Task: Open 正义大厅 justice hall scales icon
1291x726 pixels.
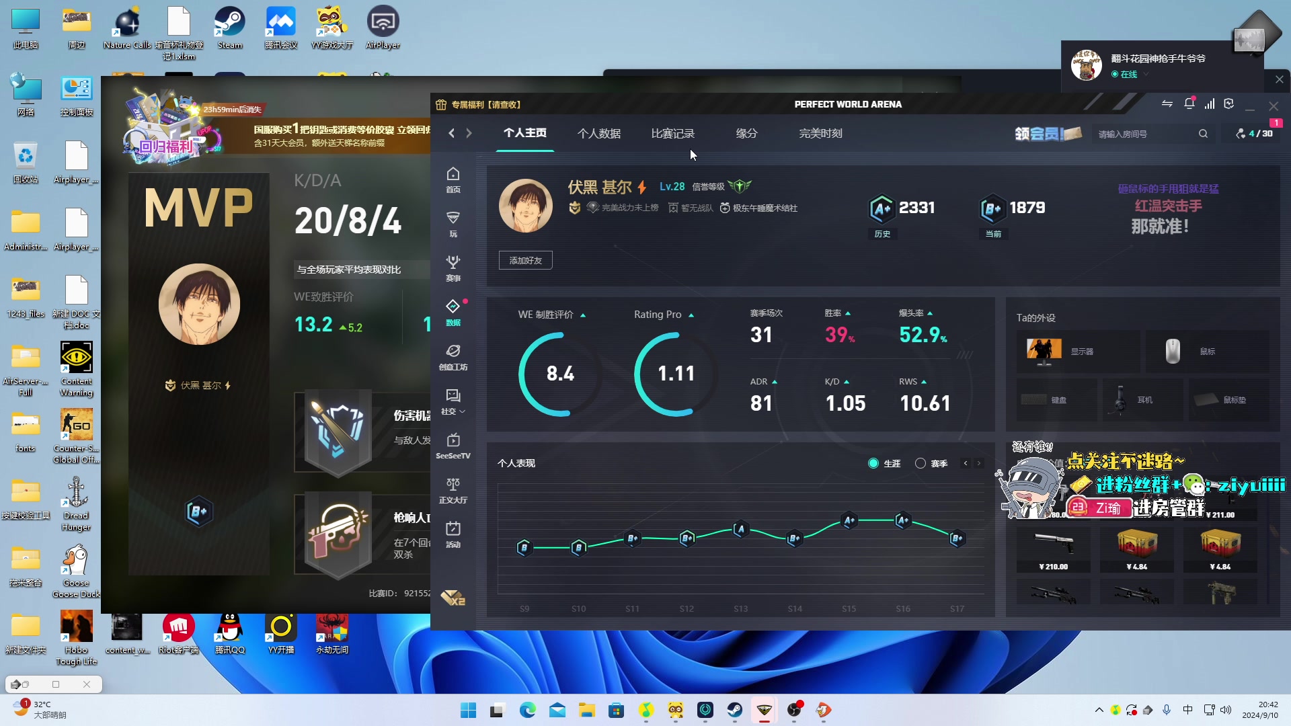Action: pyautogui.click(x=453, y=490)
